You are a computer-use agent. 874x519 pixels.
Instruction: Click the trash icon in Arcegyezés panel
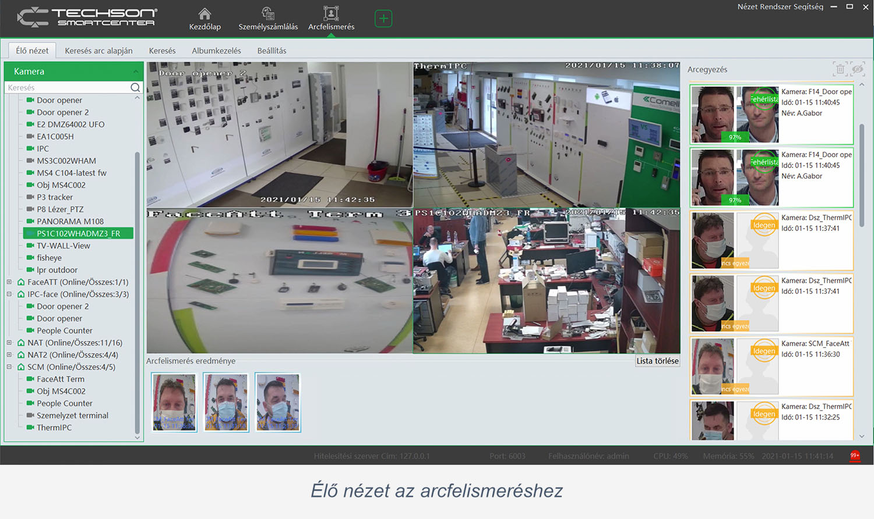pyautogui.click(x=840, y=69)
